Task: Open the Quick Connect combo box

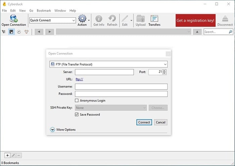Action: [x=53, y=20]
